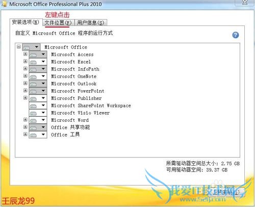Select the Microsoft Publisher tree item
255x207 pixels.
click(76, 98)
